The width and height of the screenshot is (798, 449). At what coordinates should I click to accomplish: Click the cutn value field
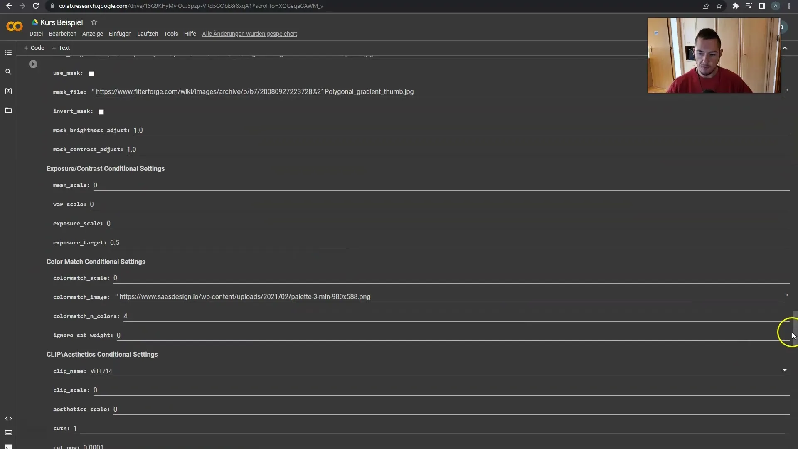[x=431, y=428]
